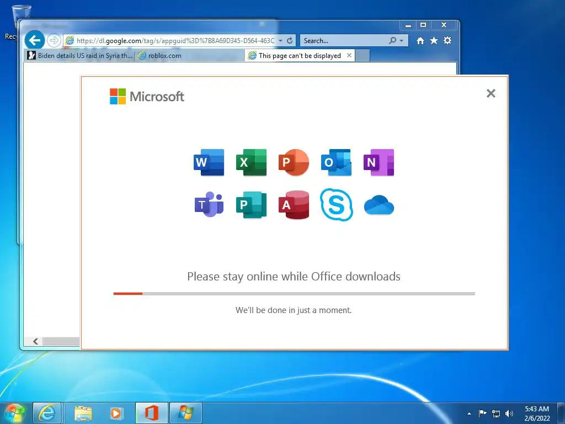Click the network tray icon

496,414
